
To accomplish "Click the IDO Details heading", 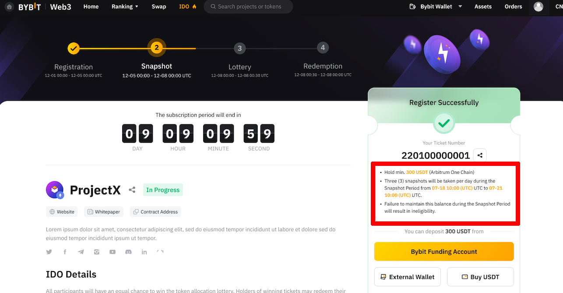I will pyautogui.click(x=71, y=275).
